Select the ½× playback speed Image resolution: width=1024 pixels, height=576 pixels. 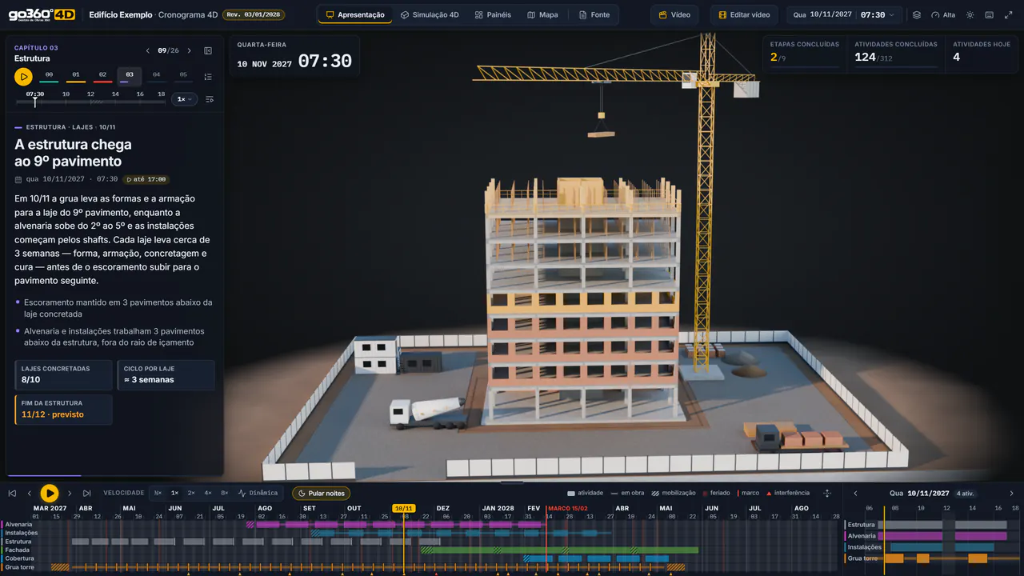pyautogui.click(x=158, y=494)
